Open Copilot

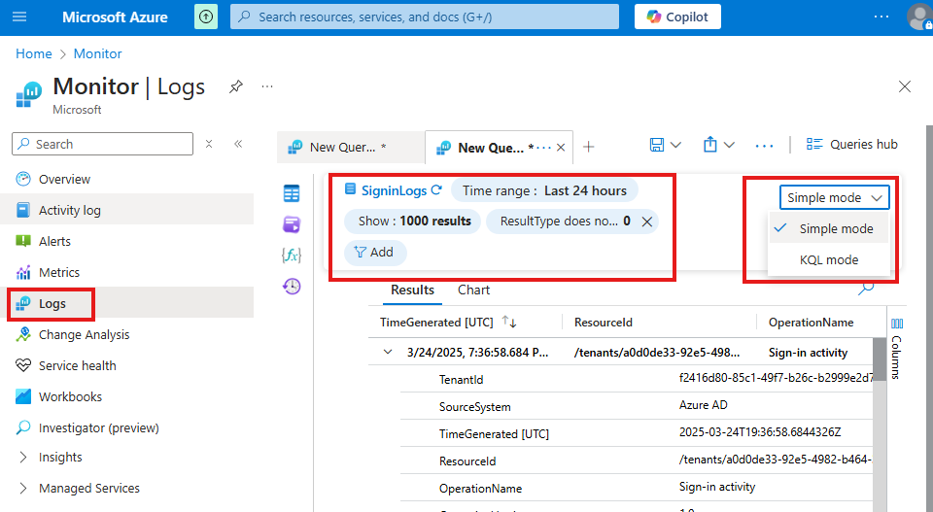point(677,17)
